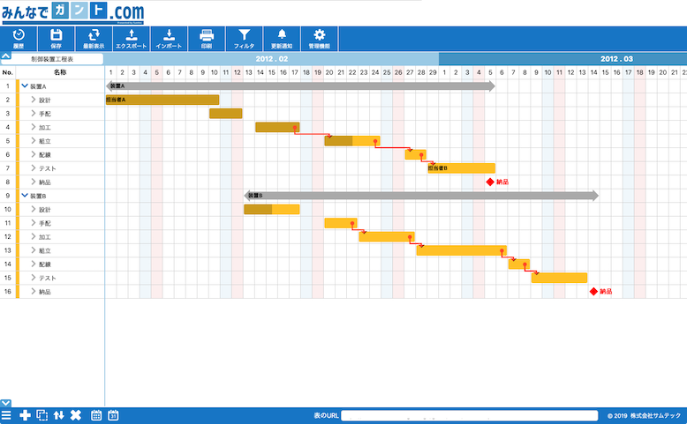Click the エクスポート export icon
Viewport: 687px width, 424px height.
pos(132,35)
